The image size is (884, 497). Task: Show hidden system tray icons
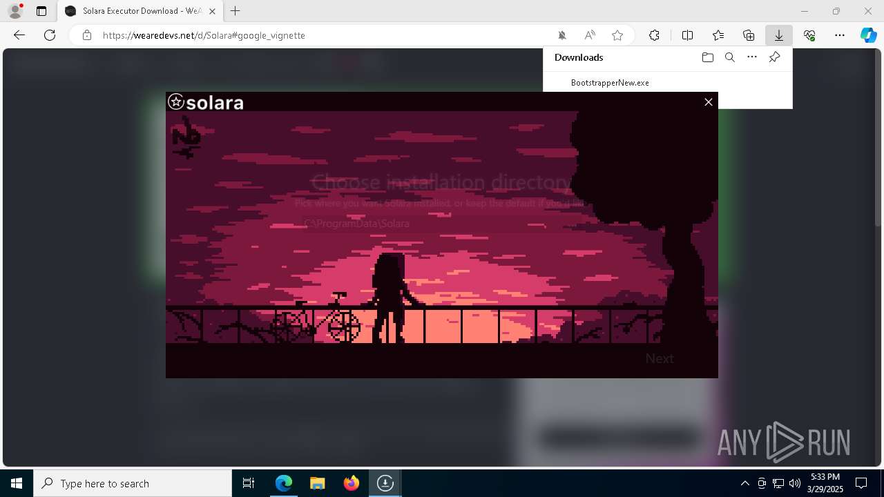pyautogui.click(x=744, y=483)
